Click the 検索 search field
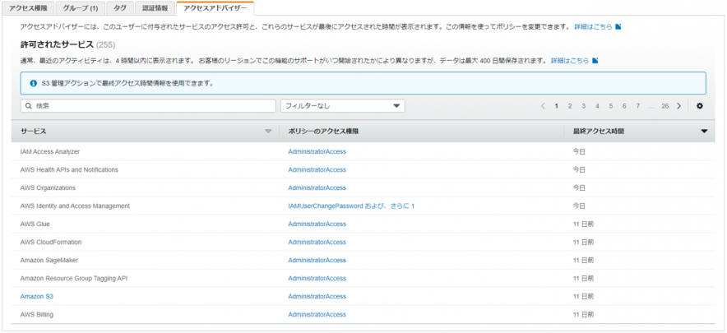The image size is (727, 333). tap(148, 106)
